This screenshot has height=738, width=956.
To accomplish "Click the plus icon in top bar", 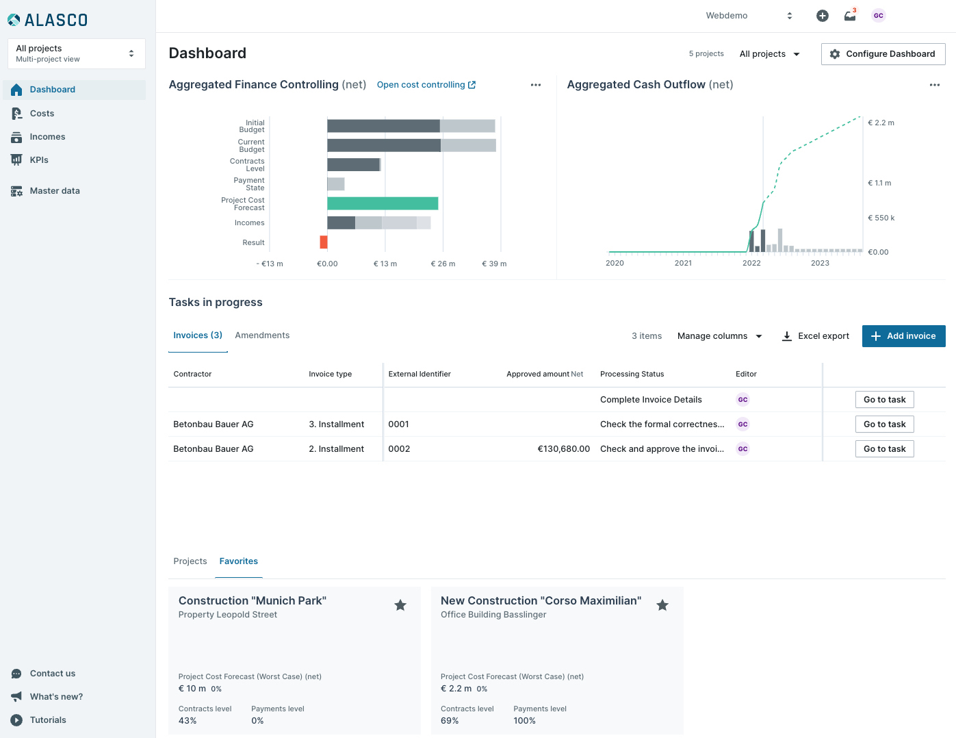I will pos(823,16).
